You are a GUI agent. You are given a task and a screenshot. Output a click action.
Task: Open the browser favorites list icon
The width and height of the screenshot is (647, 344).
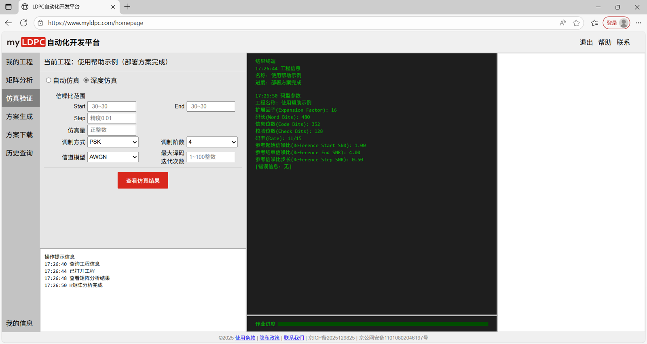(594, 23)
